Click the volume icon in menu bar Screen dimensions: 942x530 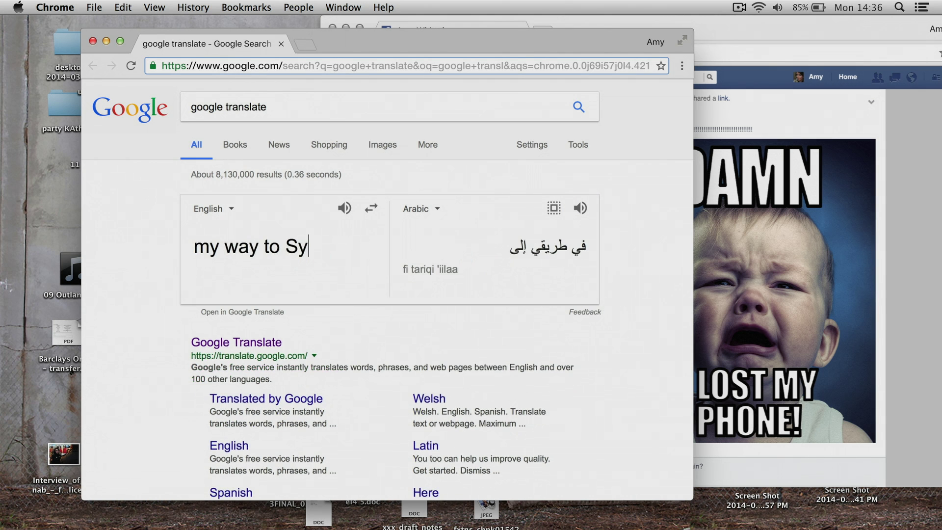click(x=778, y=7)
